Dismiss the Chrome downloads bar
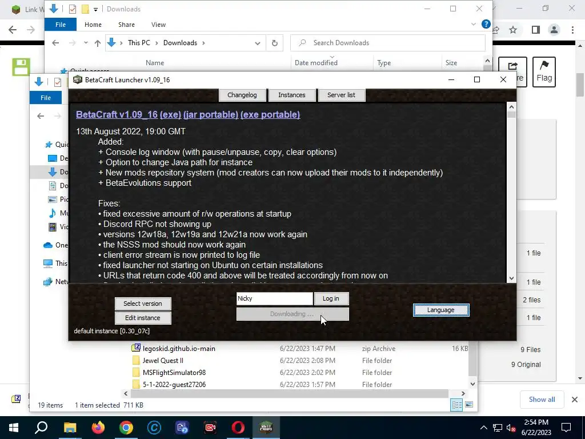This screenshot has height=439, width=585. point(575,400)
